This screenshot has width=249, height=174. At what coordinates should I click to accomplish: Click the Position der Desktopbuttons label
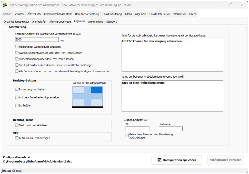(89, 83)
